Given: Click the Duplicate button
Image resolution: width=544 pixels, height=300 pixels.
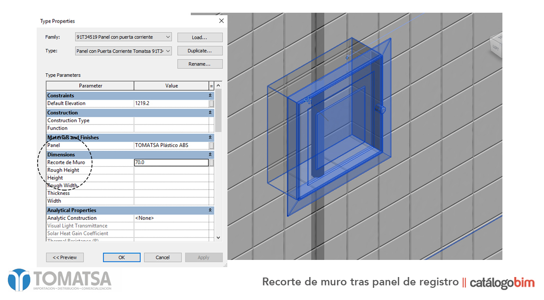Looking at the screenshot, I should pos(200,50).
